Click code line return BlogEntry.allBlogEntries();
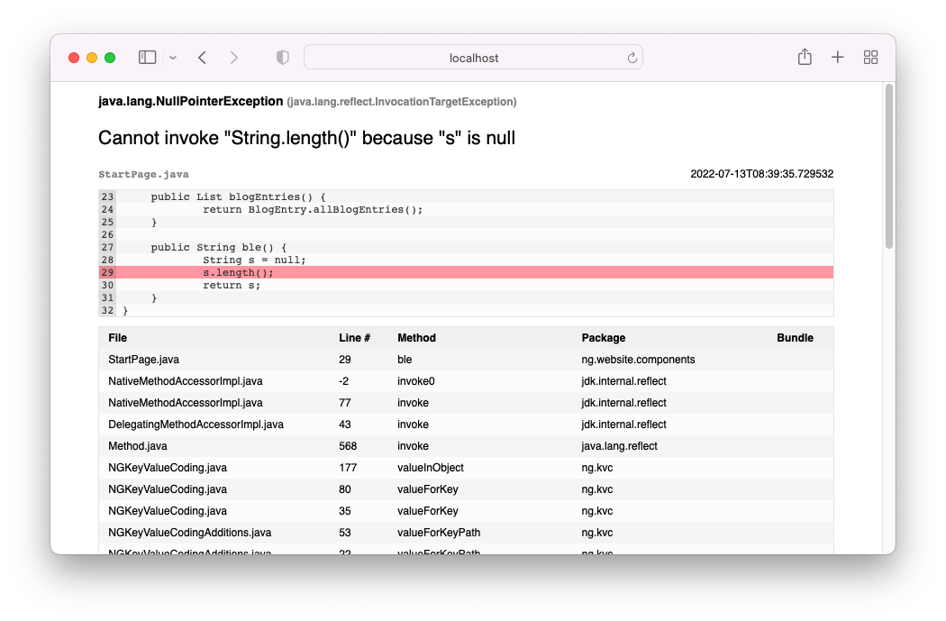This screenshot has height=621, width=946. (x=313, y=209)
